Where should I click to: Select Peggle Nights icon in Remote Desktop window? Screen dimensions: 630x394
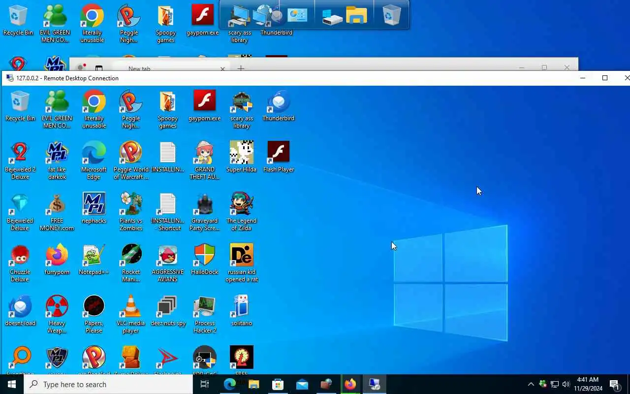coord(131,109)
